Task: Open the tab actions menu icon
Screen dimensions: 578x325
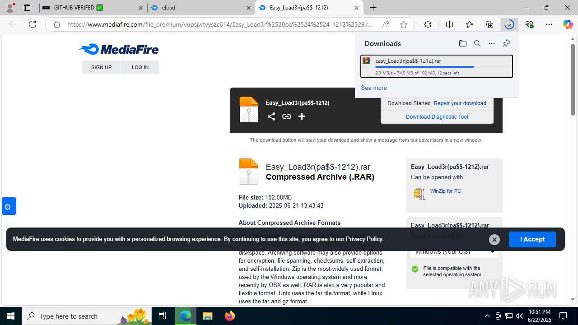Action: 27,8
